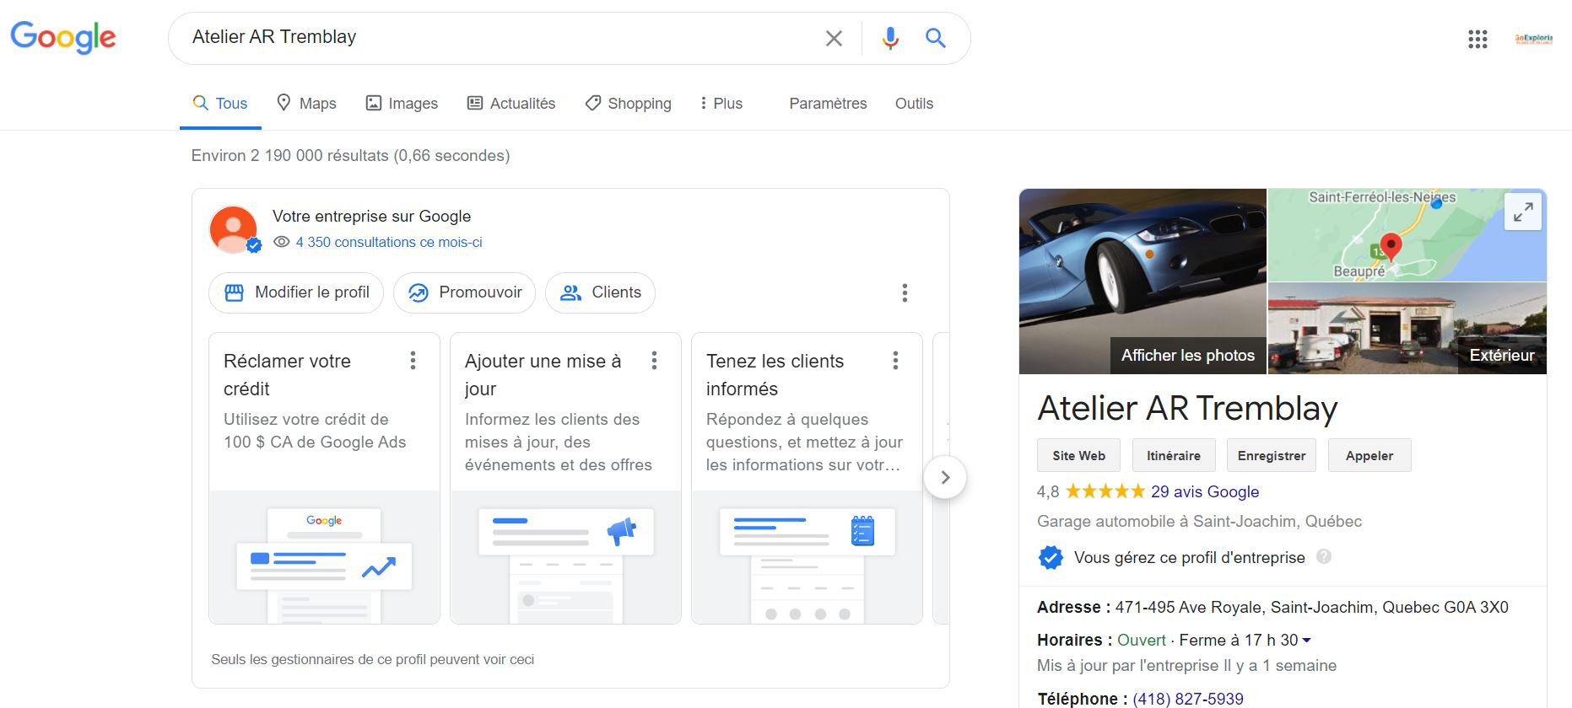
Task: Open the Site Web button
Action: 1078,455
